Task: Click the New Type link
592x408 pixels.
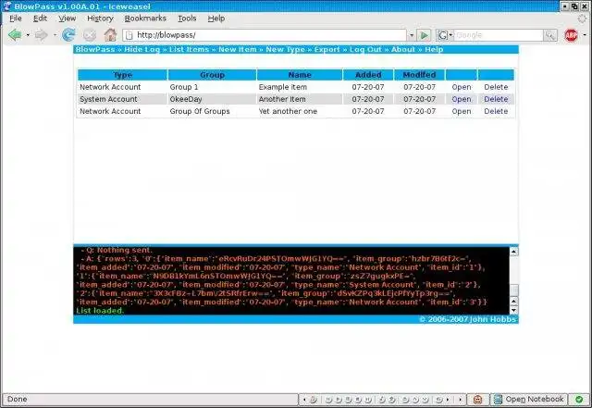Action: [x=285, y=49]
